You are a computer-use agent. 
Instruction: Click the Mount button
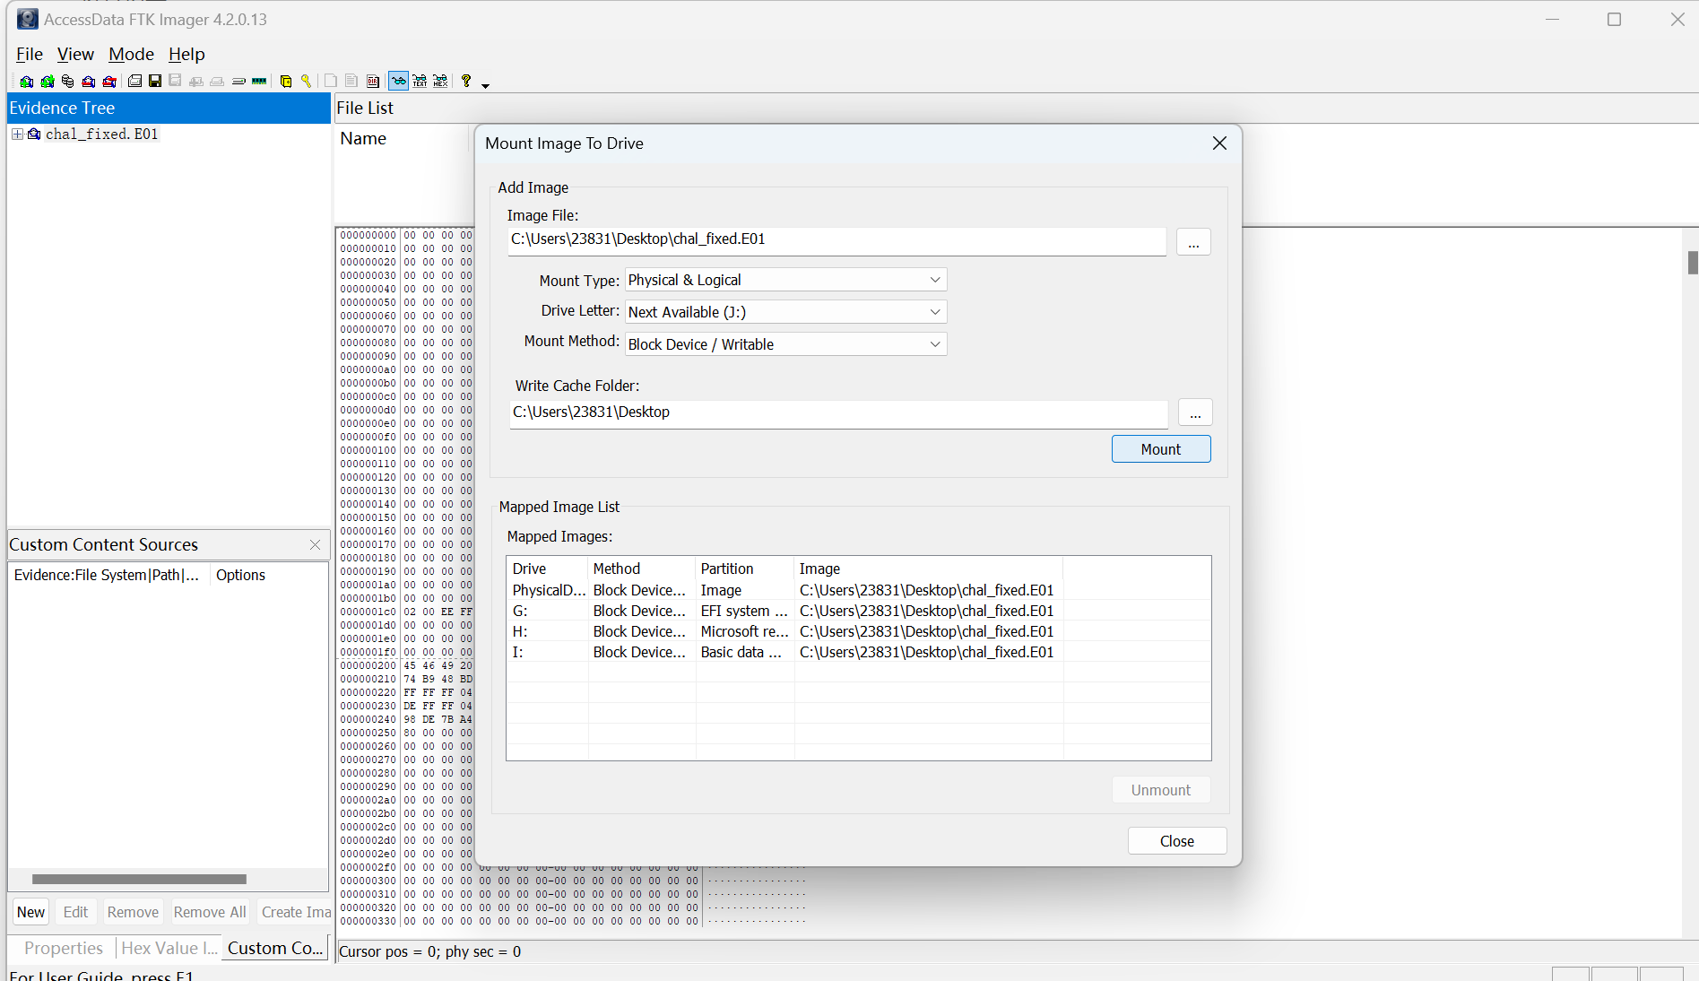tap(1161, 449)
